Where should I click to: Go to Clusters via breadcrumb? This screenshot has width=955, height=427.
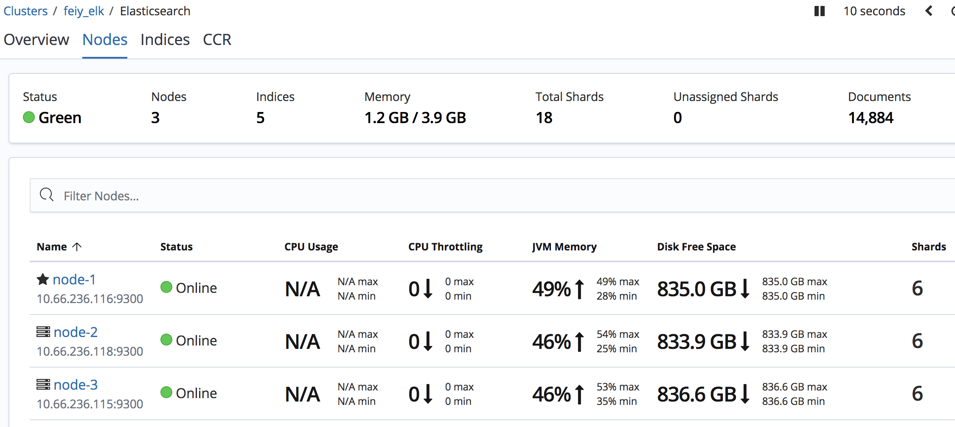pos(25,11)
